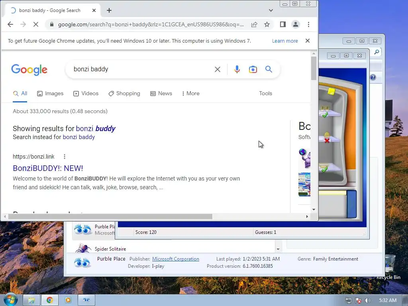Viewport: 408px width, 306px height.
Task: Switch to the Shopping tab
Action: tap(124, 93)
